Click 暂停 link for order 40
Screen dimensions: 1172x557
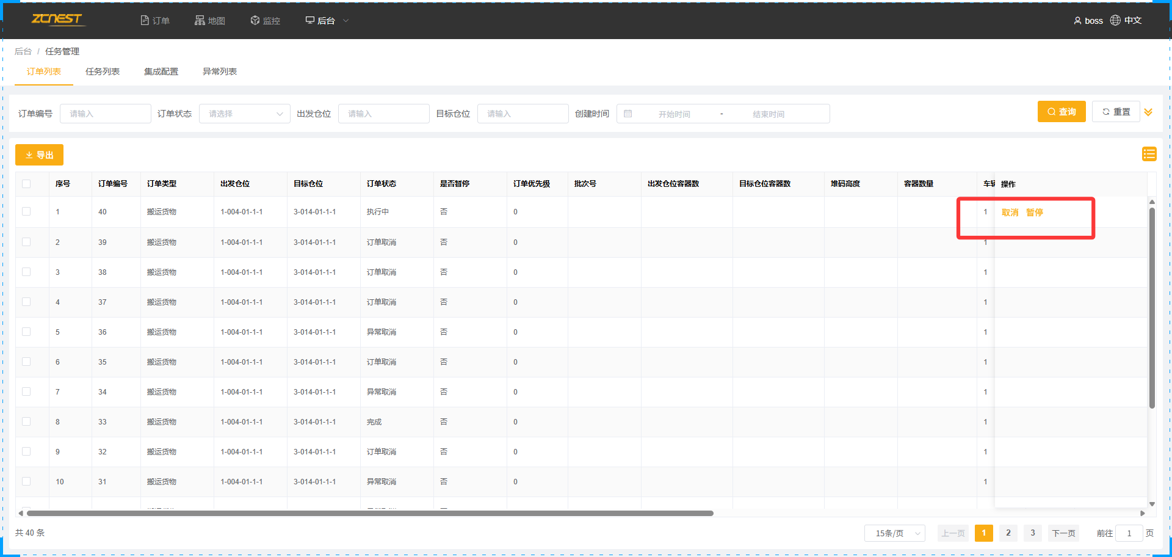point(1034,213)
